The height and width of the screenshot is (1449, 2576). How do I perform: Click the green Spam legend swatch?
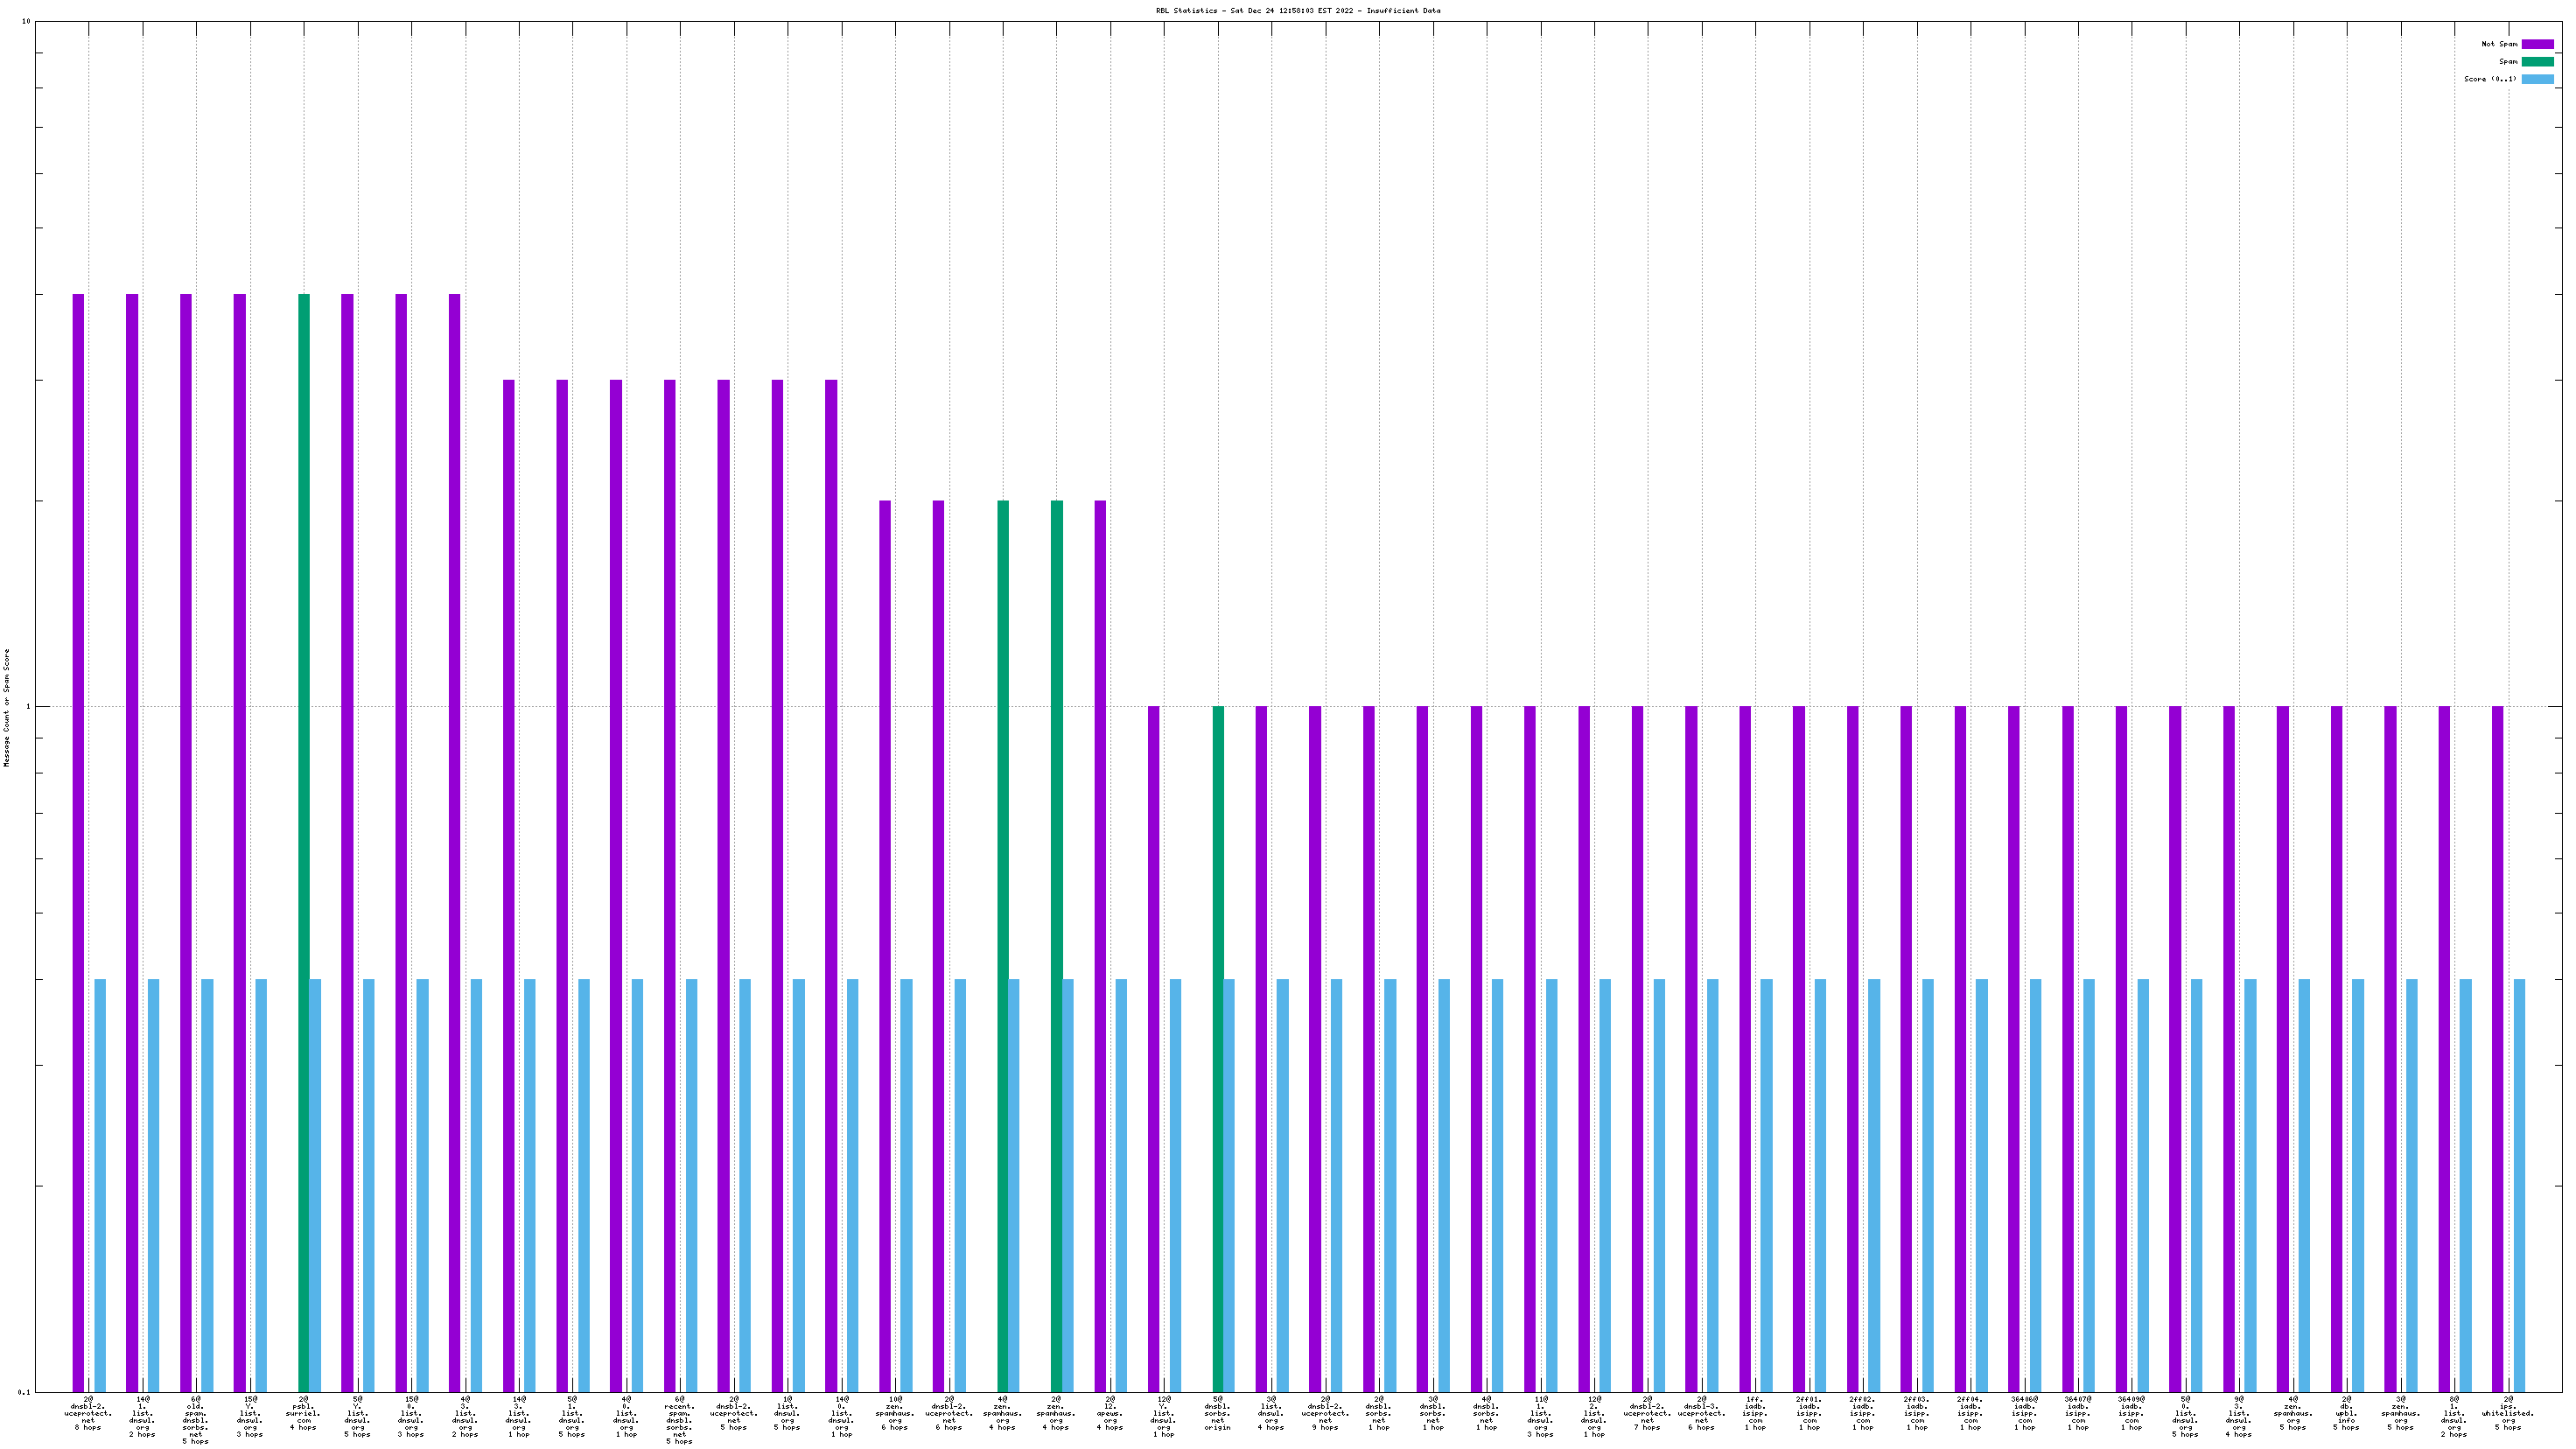point(2537,62)
